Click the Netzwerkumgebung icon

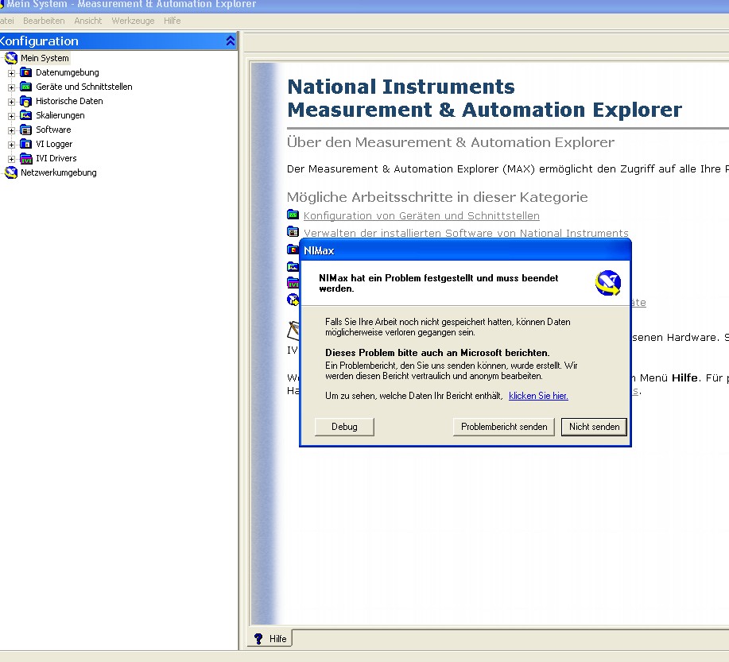click(10, 172)
